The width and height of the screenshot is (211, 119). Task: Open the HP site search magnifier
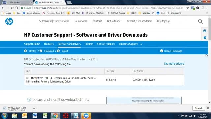coord(200,21)
